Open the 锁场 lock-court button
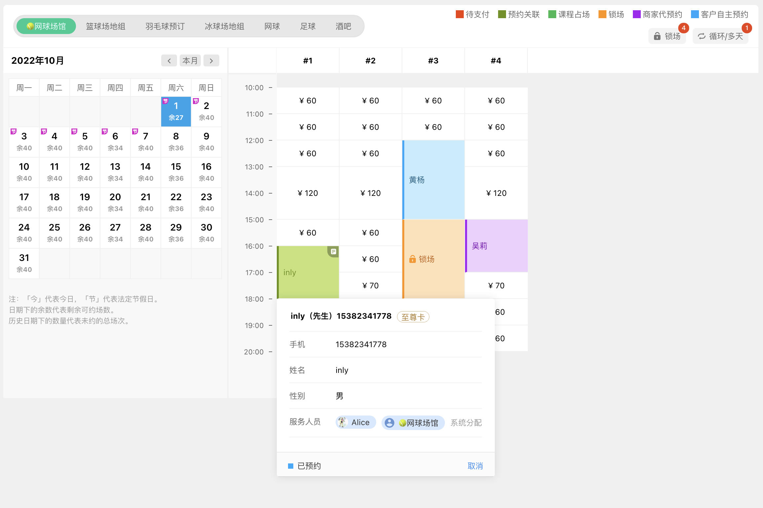 (x=667, y=36)
